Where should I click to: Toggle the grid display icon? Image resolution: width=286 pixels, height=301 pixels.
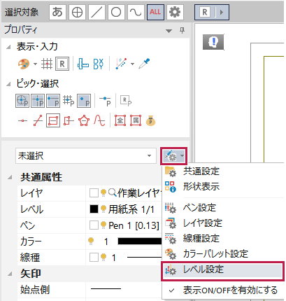point(47,64)
